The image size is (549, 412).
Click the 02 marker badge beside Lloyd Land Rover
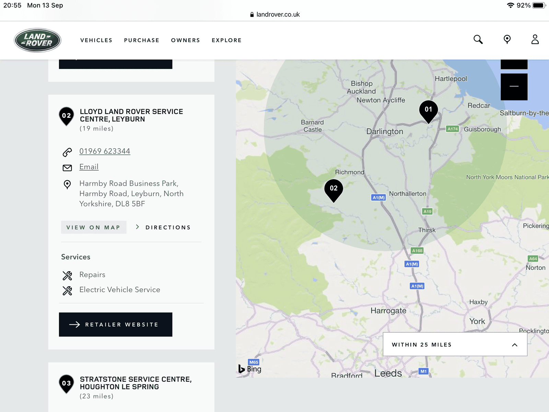coord(67,116)
